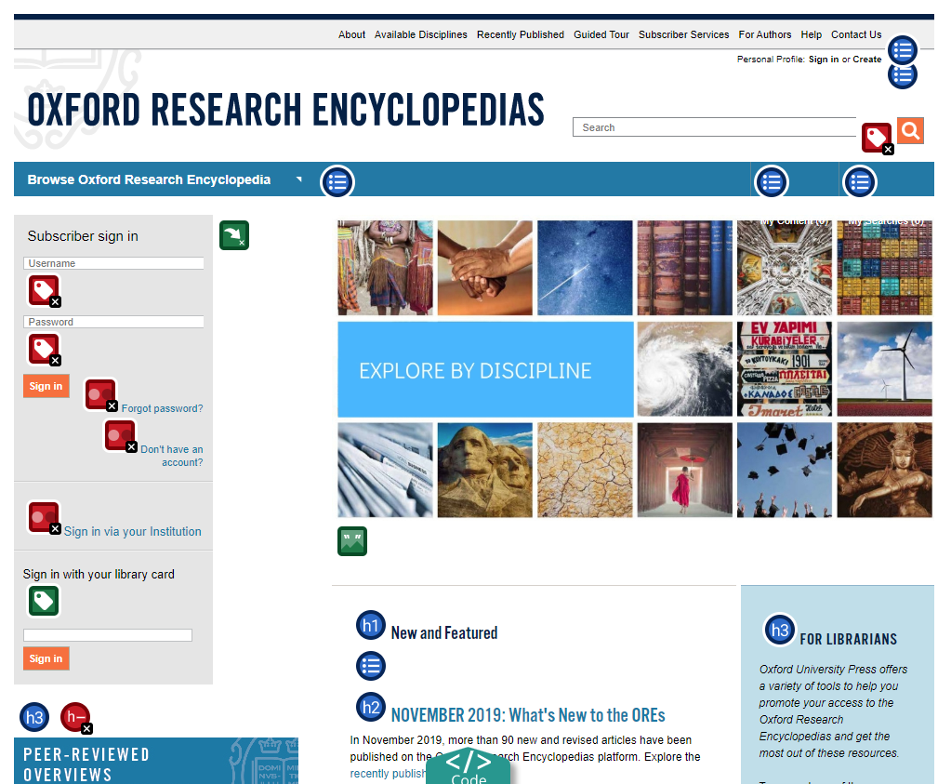Screen dimensions: 951x784
Task: Click the red error icon beside Forgot password
Action: 100,394
